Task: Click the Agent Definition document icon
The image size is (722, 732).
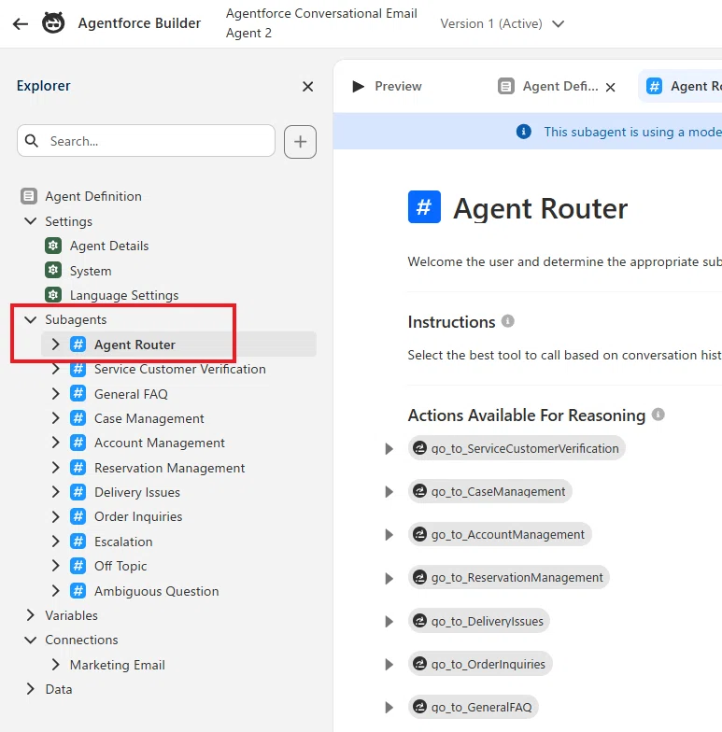Action: pyautogui.click(x=28, y=196)
